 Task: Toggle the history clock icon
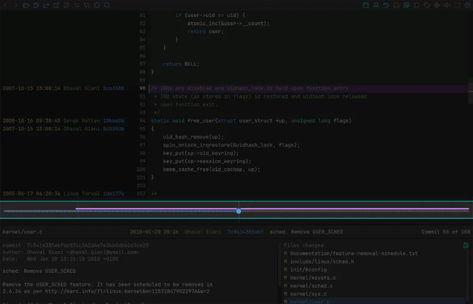(x=386, y=5)
